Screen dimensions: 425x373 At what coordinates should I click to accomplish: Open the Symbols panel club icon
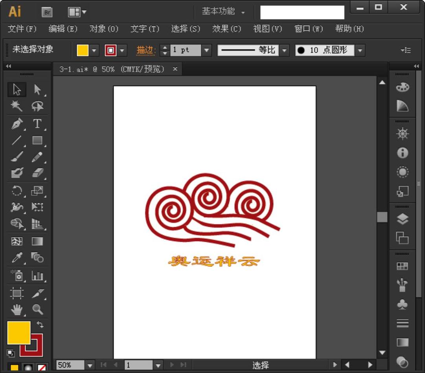[403, 304]
